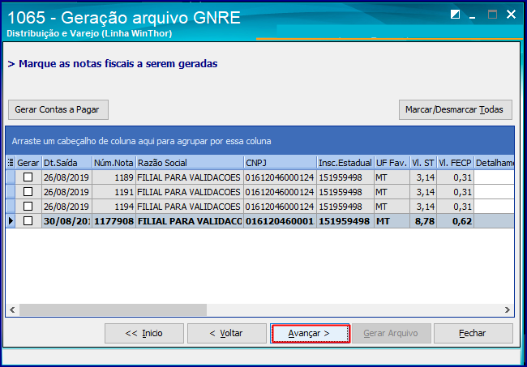The height and width of the screenshot is (367, 527).
Task: Close the 1065 GNRE window
Action: click(x=511, y=14)
